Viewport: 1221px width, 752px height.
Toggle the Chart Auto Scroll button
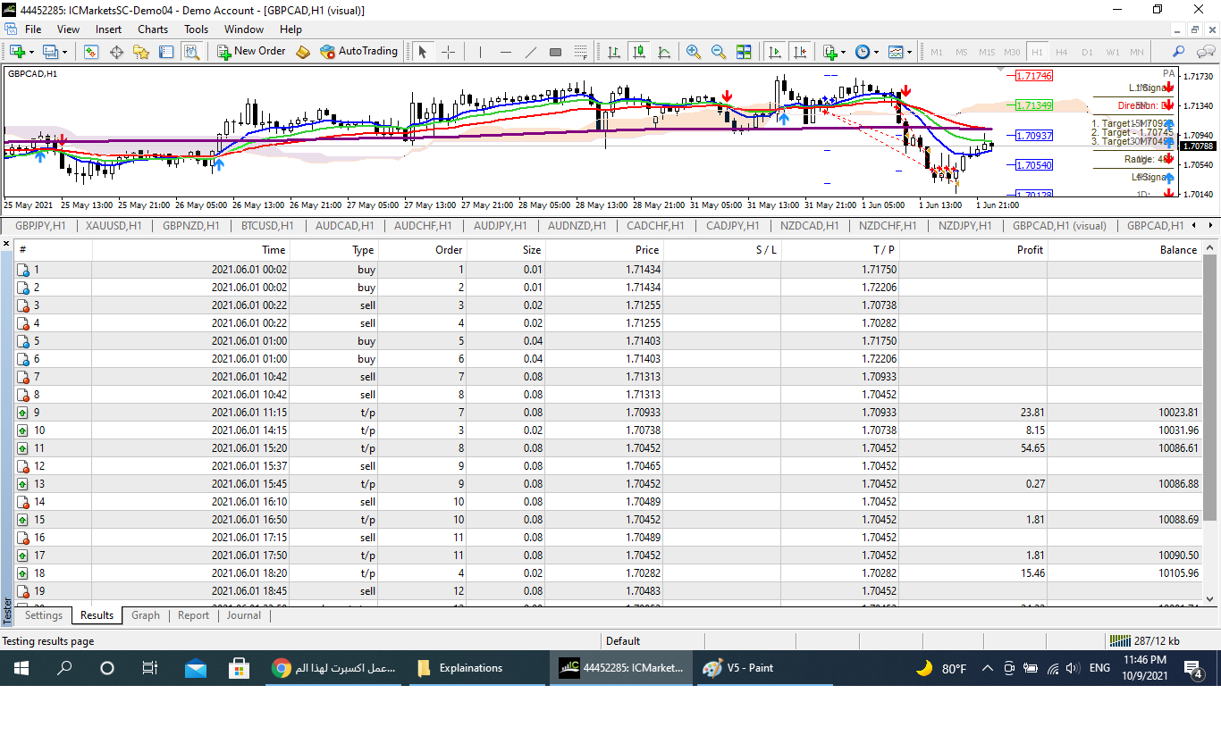click(774, 52)
